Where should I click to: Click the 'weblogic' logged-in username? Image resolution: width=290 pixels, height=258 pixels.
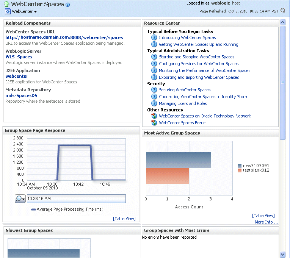tap(221, 3)
